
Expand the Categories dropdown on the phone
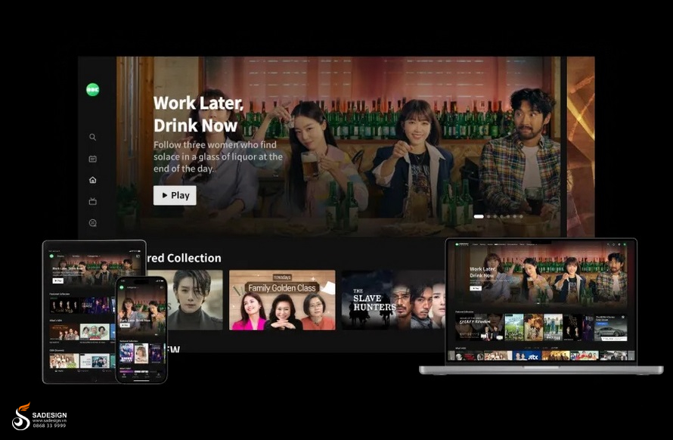tap(132, 287)
